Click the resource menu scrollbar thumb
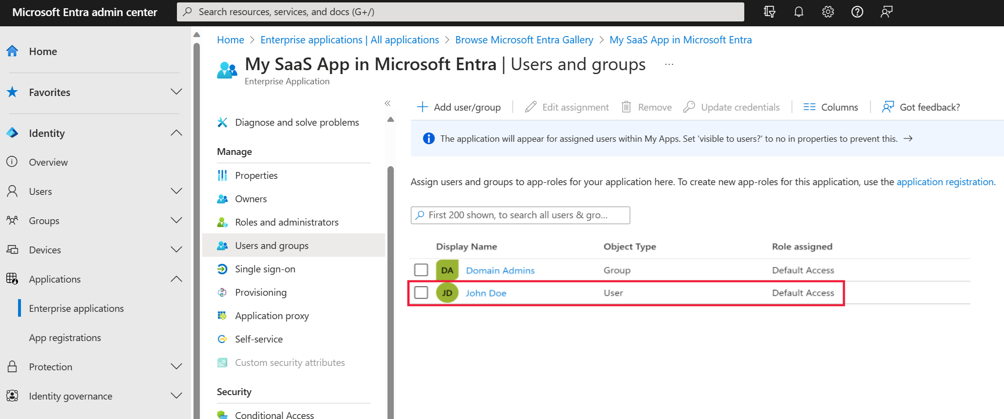 pyautogui.click(x=390, y=292)
